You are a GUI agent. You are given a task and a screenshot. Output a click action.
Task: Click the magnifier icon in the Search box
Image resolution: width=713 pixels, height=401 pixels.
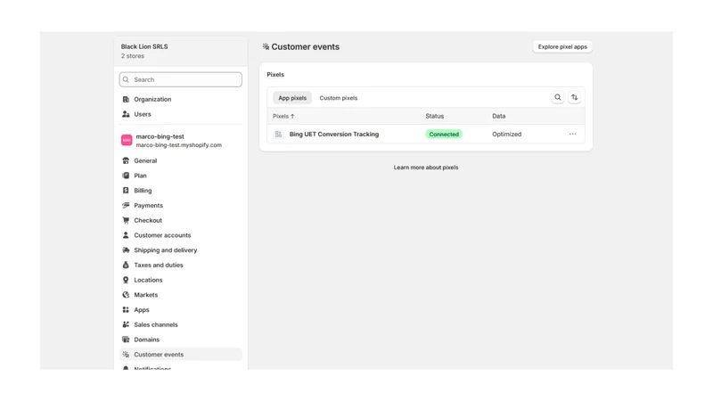[126, 79]
